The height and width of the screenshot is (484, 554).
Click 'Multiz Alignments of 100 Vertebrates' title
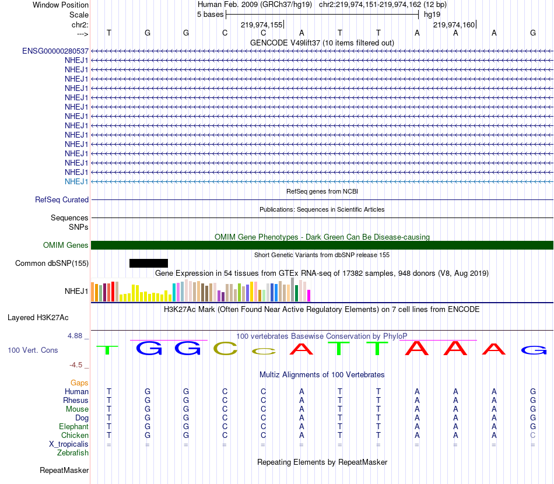tap(322, 375)
